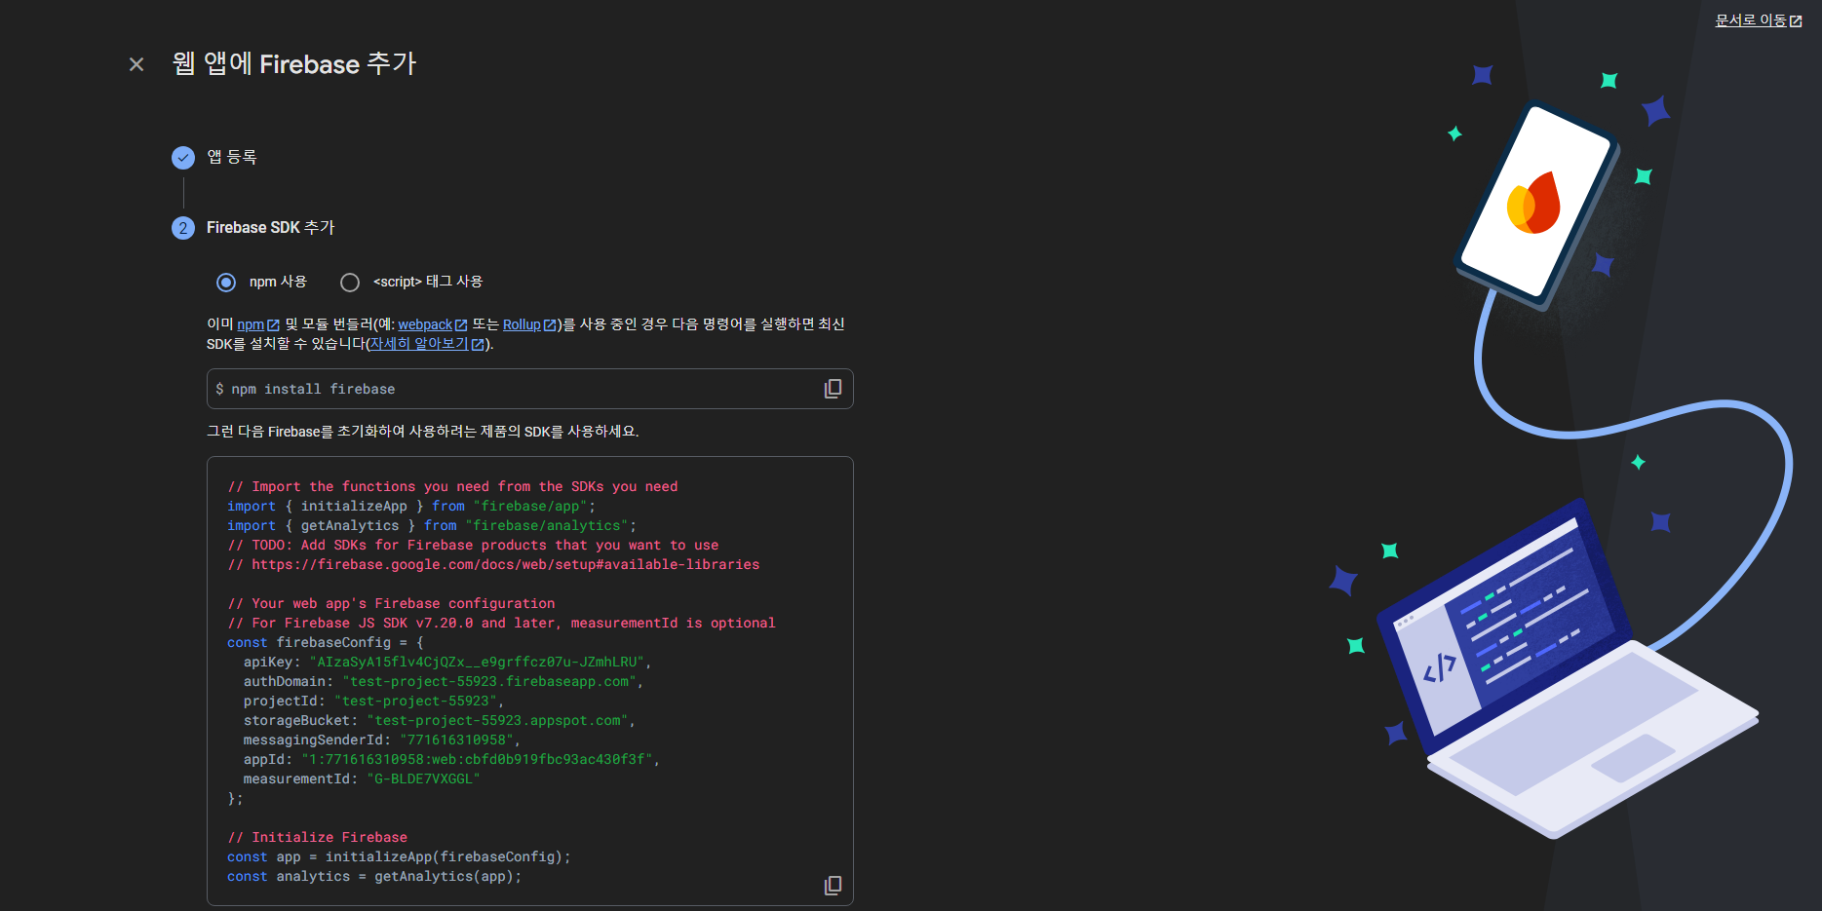Screen dimensions: 1822x911
Task: Click the 앱 등록 step label
Action: [232, 158]
